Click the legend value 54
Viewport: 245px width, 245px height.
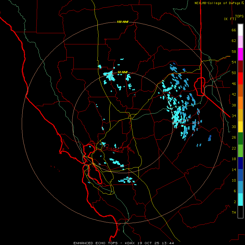234,62
